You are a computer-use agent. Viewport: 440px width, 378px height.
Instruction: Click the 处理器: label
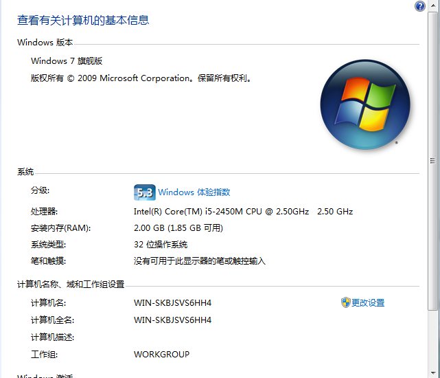(x=44, y=212)
